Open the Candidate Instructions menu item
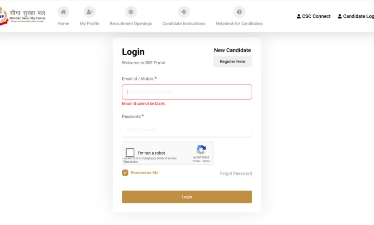The height and width of the screenshot is (225, 374). (x=184, y=23)
